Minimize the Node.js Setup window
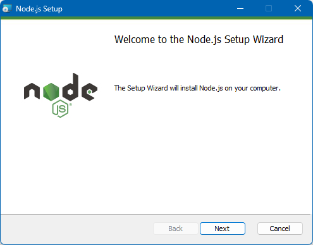 [240, 9]
